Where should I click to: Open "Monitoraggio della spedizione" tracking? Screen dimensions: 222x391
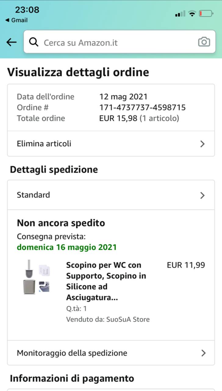(x=72, y=353)
